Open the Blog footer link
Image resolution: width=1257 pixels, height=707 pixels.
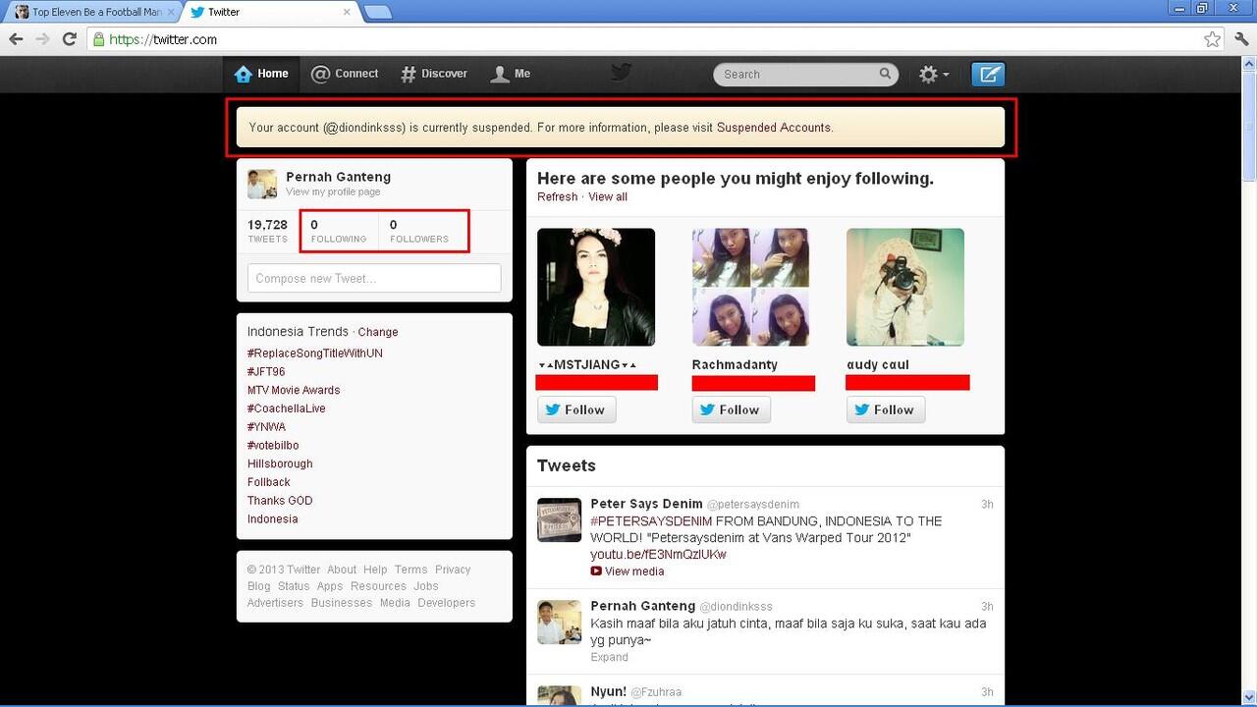[258, 586]
